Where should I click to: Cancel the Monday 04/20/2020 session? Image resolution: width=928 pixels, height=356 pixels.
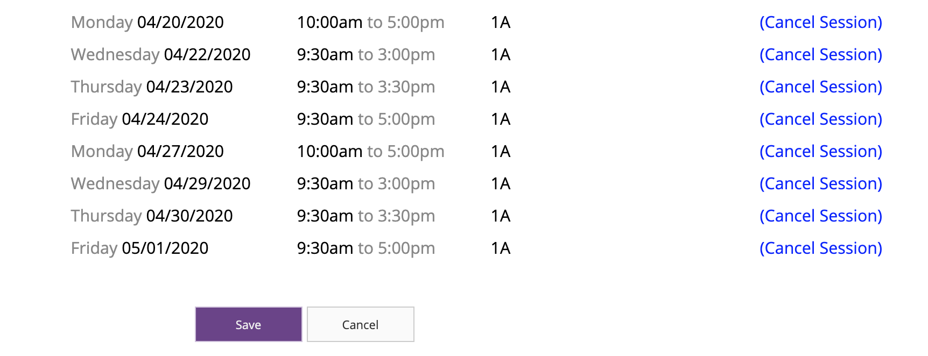point(821,23)
